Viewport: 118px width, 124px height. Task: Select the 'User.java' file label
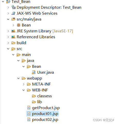point(46,72)
